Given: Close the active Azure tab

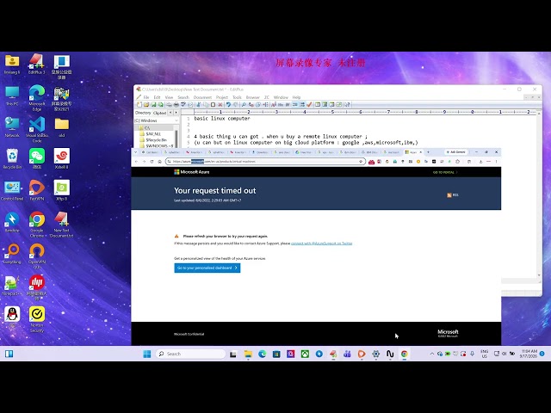Looking at the screenshot, I should click(x=421, y=152).
